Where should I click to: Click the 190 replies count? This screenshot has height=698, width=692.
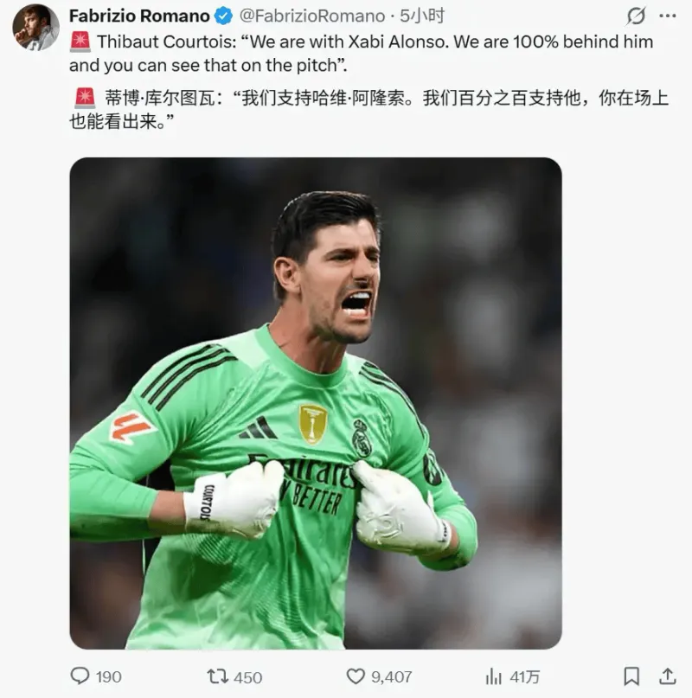click(109, 677)
